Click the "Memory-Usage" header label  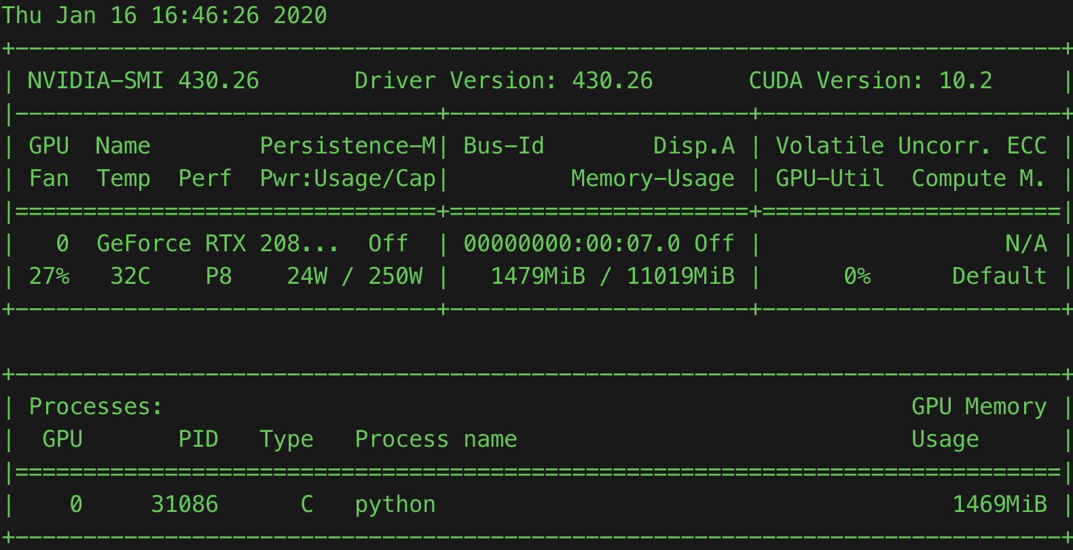coord(653,179)
